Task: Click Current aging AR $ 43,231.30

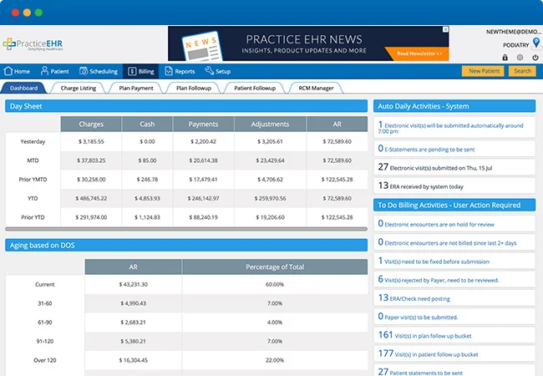Action: 134,285
